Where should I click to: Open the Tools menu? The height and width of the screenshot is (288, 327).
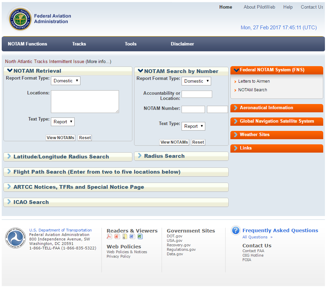131,44
